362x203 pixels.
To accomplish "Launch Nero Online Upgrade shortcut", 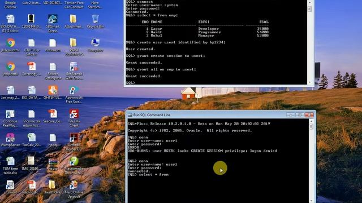I will [74, 185].
